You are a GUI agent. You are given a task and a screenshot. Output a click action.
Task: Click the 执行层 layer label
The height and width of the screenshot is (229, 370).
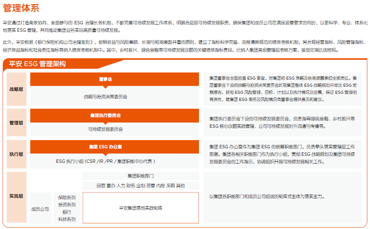tap(16, 154)
